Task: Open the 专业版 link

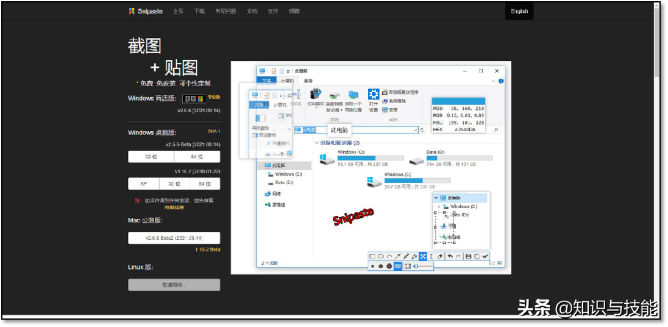Action: coord(214,97)
